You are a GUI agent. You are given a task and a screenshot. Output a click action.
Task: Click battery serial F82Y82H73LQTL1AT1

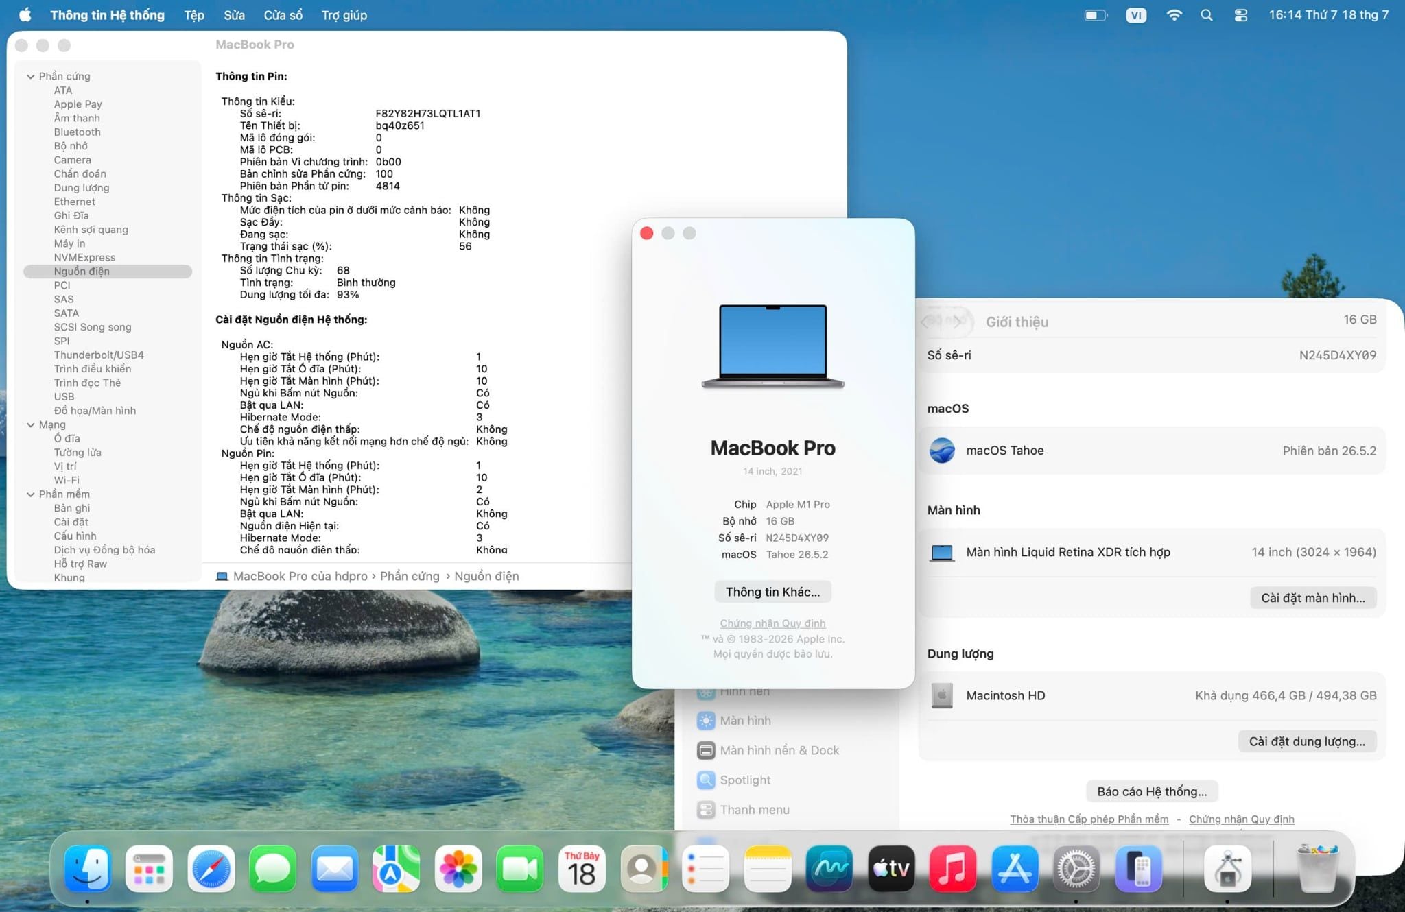click(428, 114)
